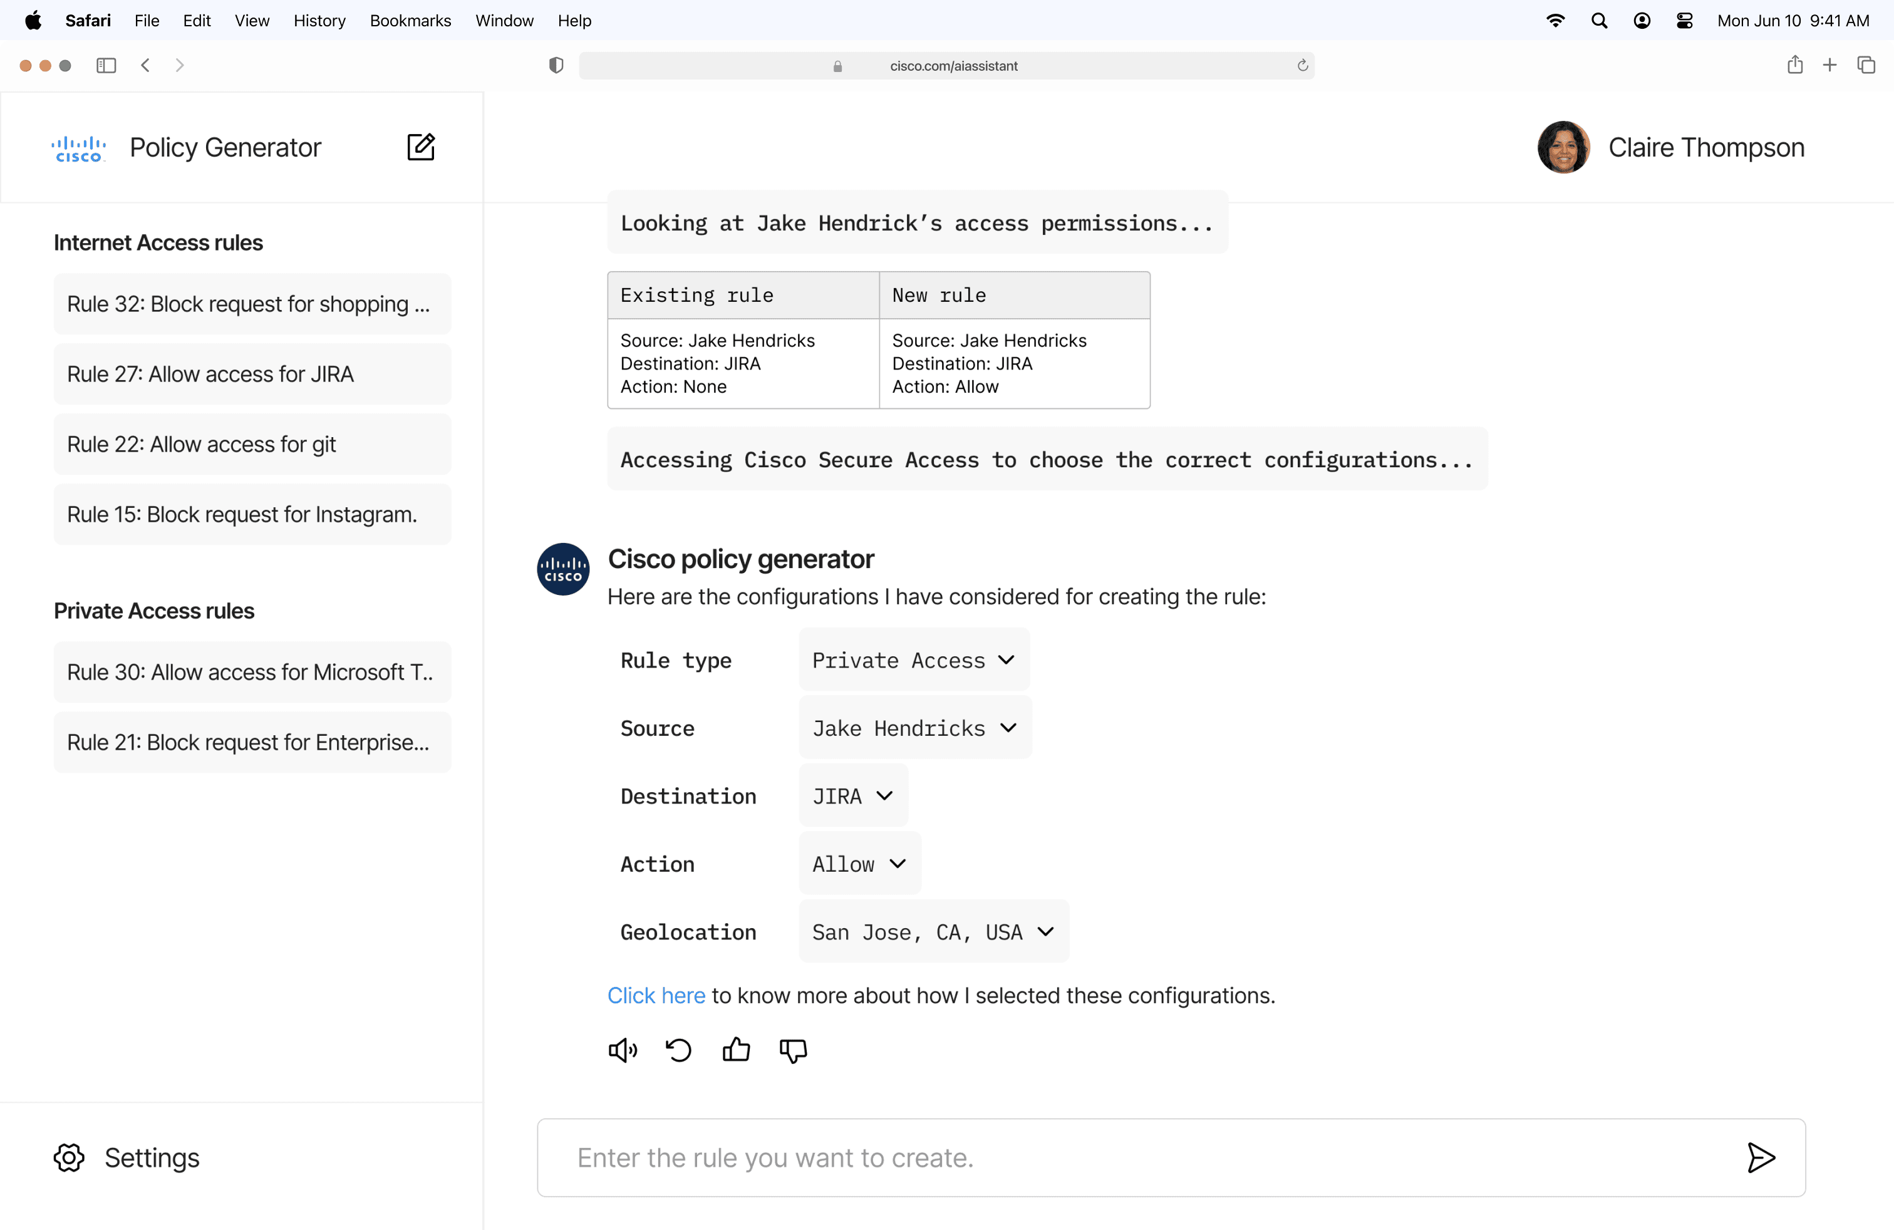Reload the page from the address bar
The width and height of the screenshot is (1894, 1230).
[1302, 65]
